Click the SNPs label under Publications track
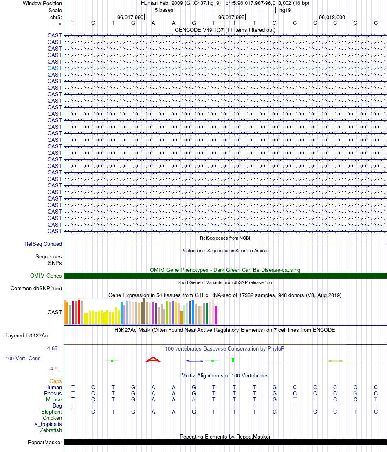 coord(55,263)
